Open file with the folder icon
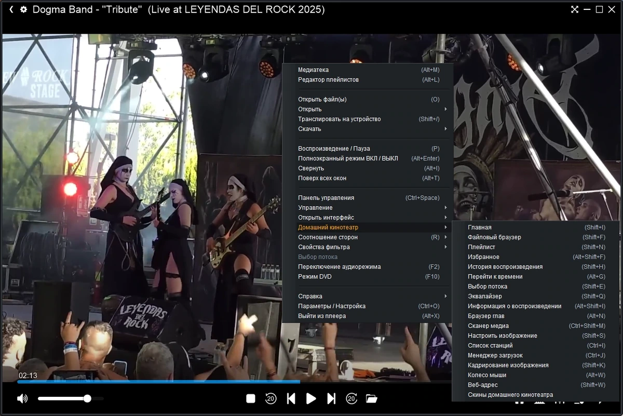Screen dimensions: 623x416 (x=371, y=398)
